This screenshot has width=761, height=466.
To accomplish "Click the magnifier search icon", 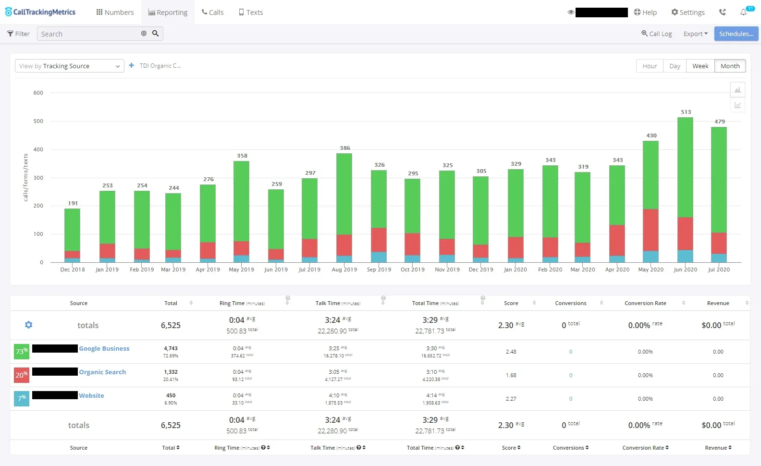I will pos(156,34).
